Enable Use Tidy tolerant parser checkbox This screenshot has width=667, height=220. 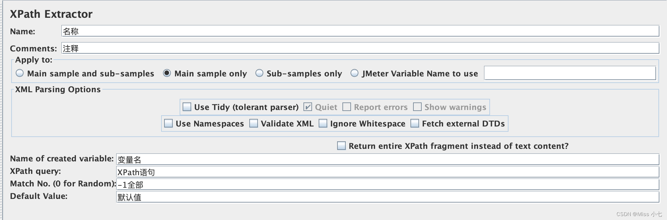point(187,107)
